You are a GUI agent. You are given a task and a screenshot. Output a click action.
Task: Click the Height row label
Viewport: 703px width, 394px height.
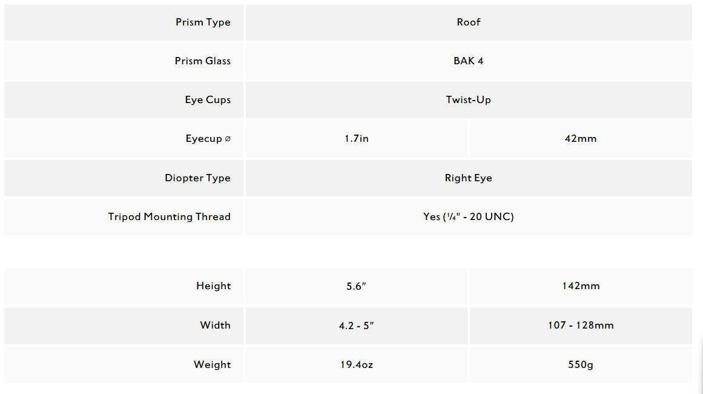[x=213, y=286]
